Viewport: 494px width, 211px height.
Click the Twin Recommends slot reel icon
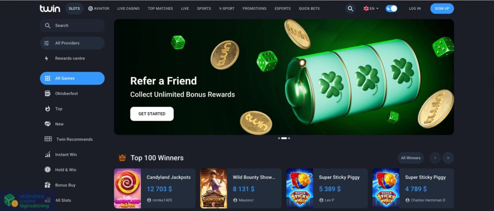[x=48, y=139]
